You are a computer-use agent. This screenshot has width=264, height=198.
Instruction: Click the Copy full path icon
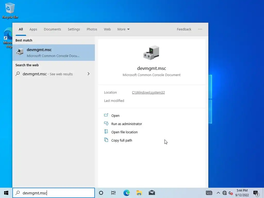[x=106, y=140]
